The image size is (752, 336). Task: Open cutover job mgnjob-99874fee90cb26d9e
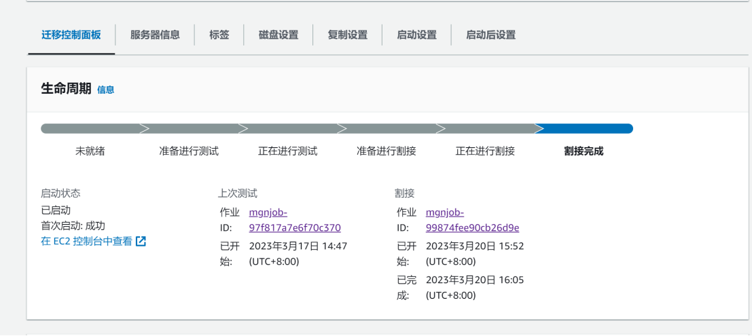tap(472, 220)
